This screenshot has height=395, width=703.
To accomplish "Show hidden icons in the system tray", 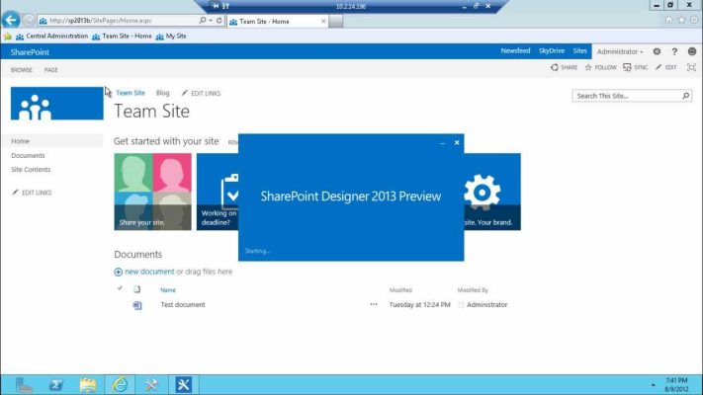I will [653, 385].
